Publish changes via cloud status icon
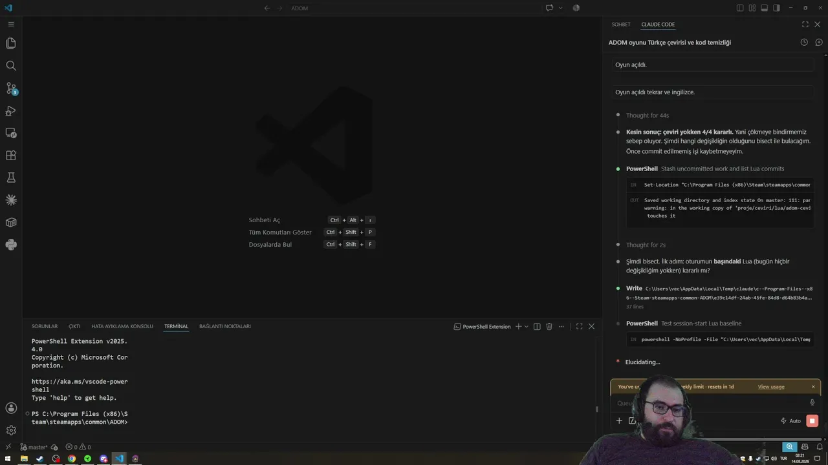 pos(54,447)
